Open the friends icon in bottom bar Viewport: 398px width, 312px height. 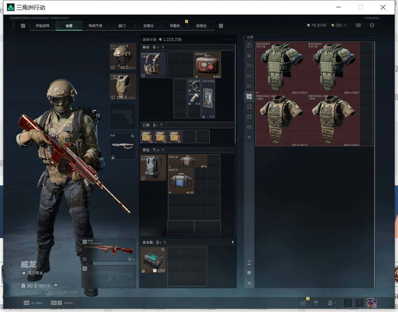point(331,303)
